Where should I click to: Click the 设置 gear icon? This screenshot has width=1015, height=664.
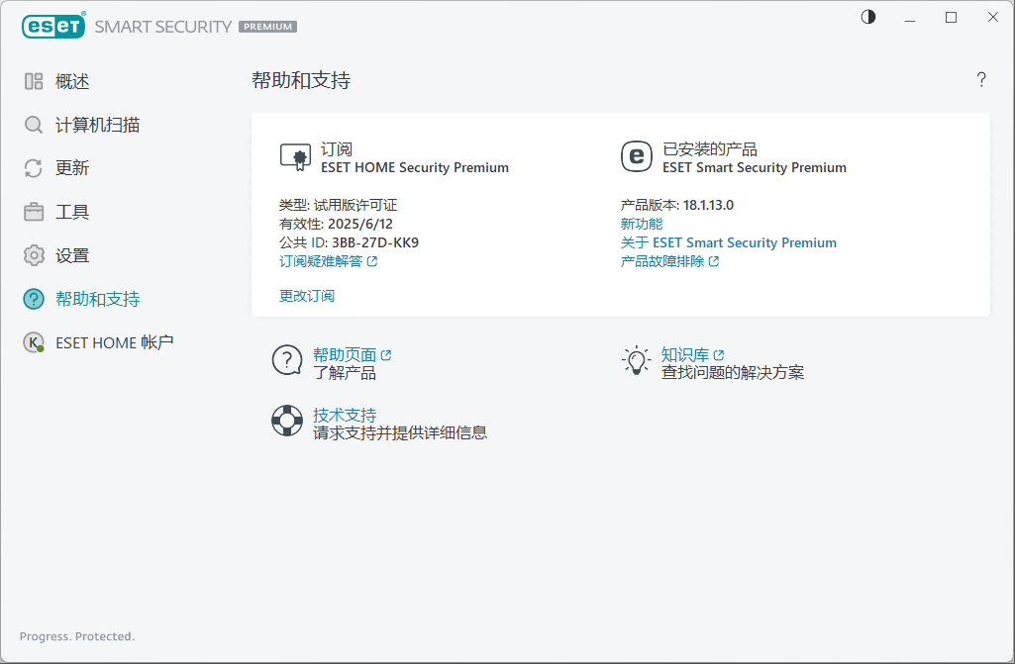[34, 255]
